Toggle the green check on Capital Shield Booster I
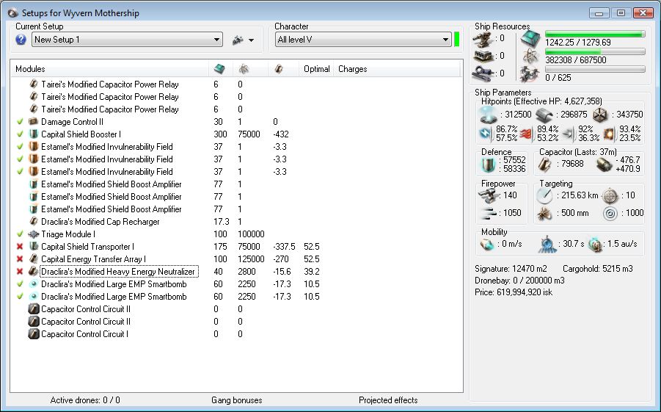Viewport: 661px width, 412px height. click(20, 134)
